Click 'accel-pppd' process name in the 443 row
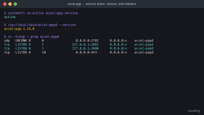 coord(144,52)
